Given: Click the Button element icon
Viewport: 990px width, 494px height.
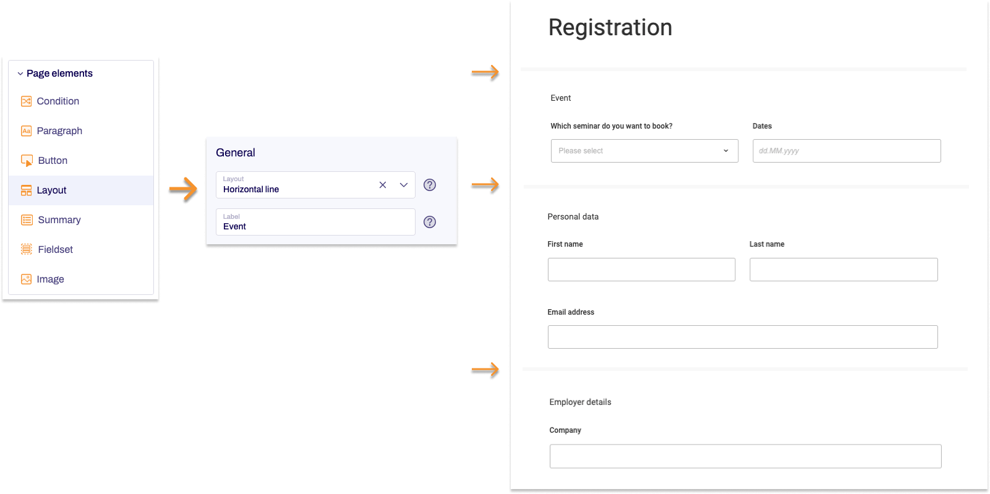Looking at the screenshot, I should coord(27,160).
